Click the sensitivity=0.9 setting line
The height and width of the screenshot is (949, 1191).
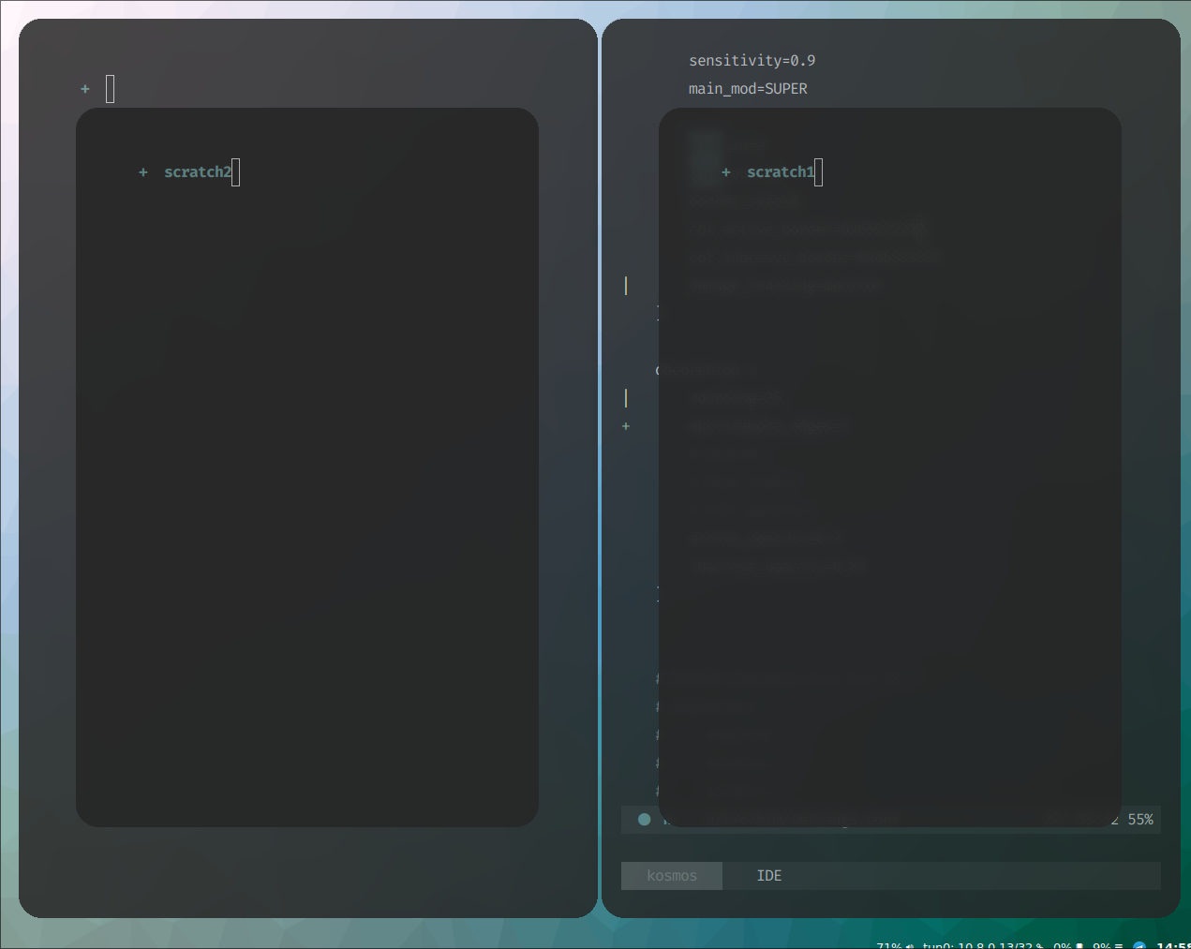tap(752, 59)
